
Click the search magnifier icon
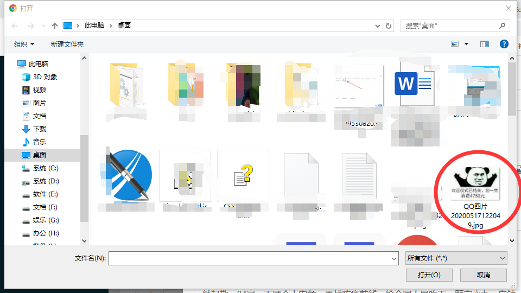502,26
